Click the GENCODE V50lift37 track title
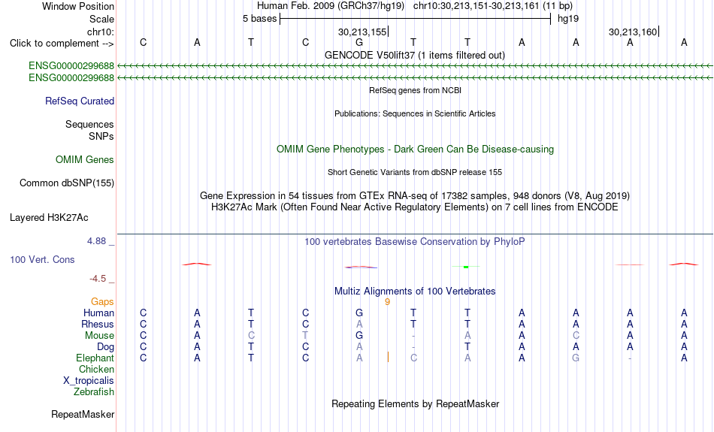714x432 pixels. (414, 55)
